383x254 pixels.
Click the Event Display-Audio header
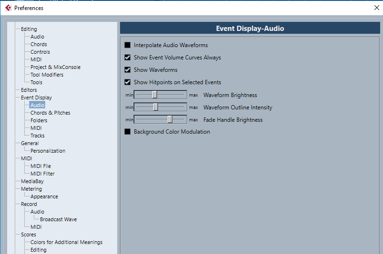[250, 29]
